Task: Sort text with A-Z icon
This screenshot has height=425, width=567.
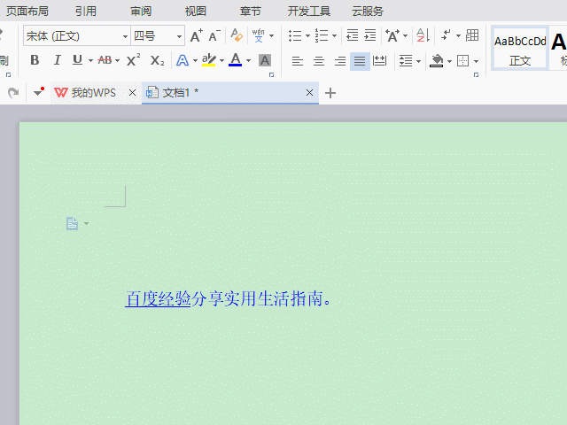Action: click(x=423, y=35)
